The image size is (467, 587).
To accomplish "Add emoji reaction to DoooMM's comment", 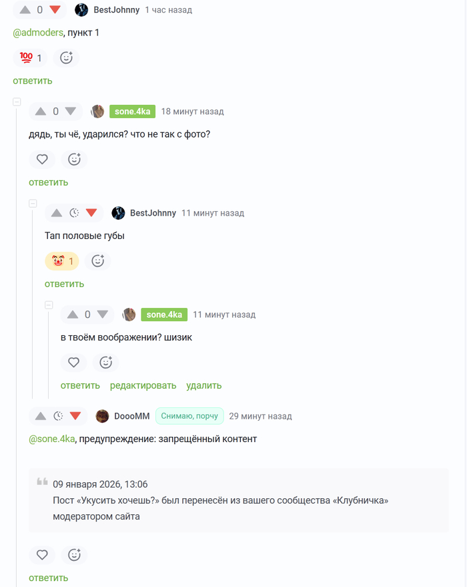I will pyautogui.click(x=74, y=555).
